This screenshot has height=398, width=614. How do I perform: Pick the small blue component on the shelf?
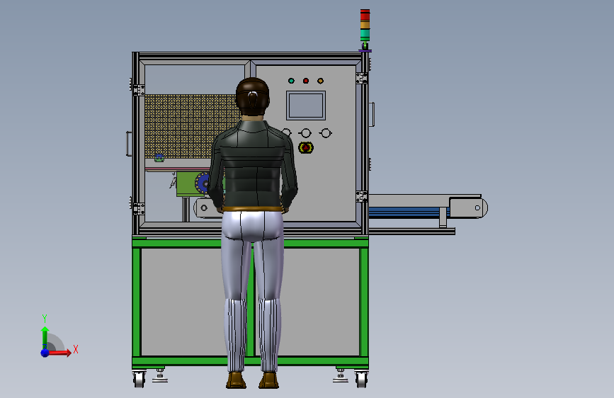click(x=159, y=158)
